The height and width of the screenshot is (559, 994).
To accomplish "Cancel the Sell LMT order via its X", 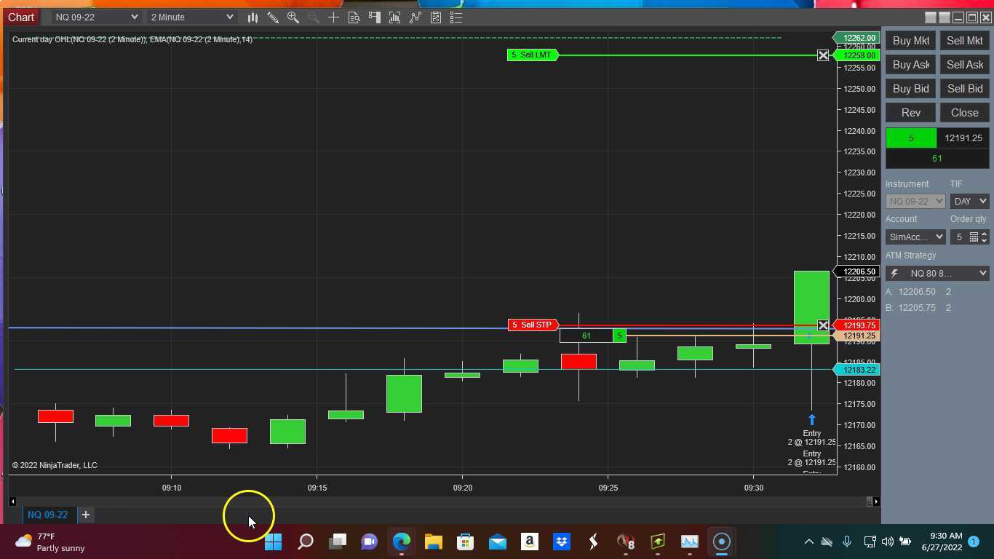I will pos(823,55).
